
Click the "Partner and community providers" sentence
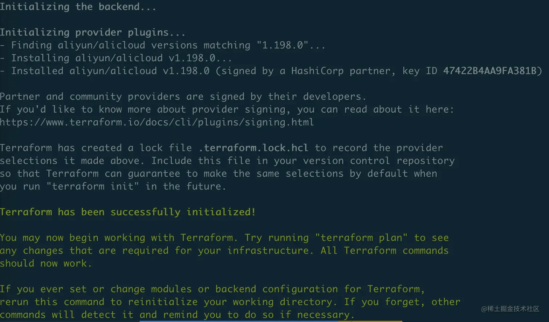pyautogui.click(x=183, y=96)
